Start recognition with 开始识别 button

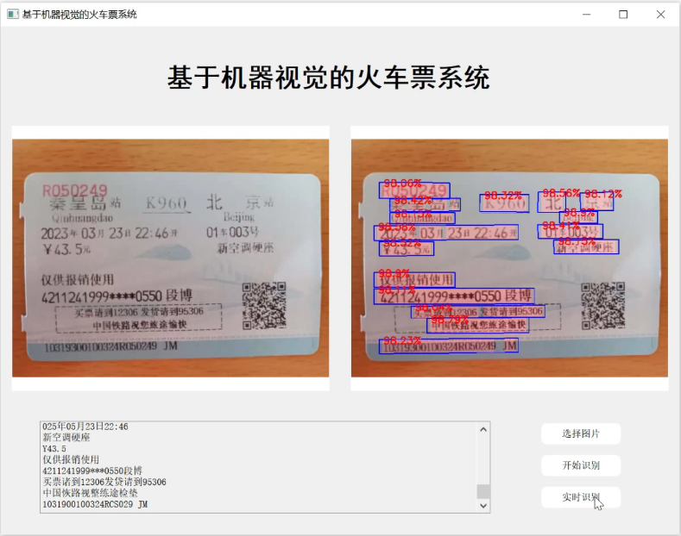coord(581,465)
